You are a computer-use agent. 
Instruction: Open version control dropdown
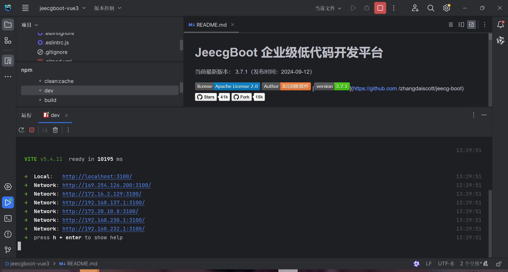(x=108, y=8)
